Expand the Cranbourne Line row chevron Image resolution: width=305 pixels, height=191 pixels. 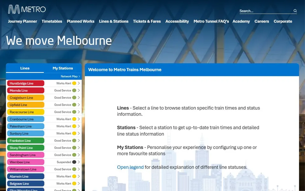coord(79,119)
